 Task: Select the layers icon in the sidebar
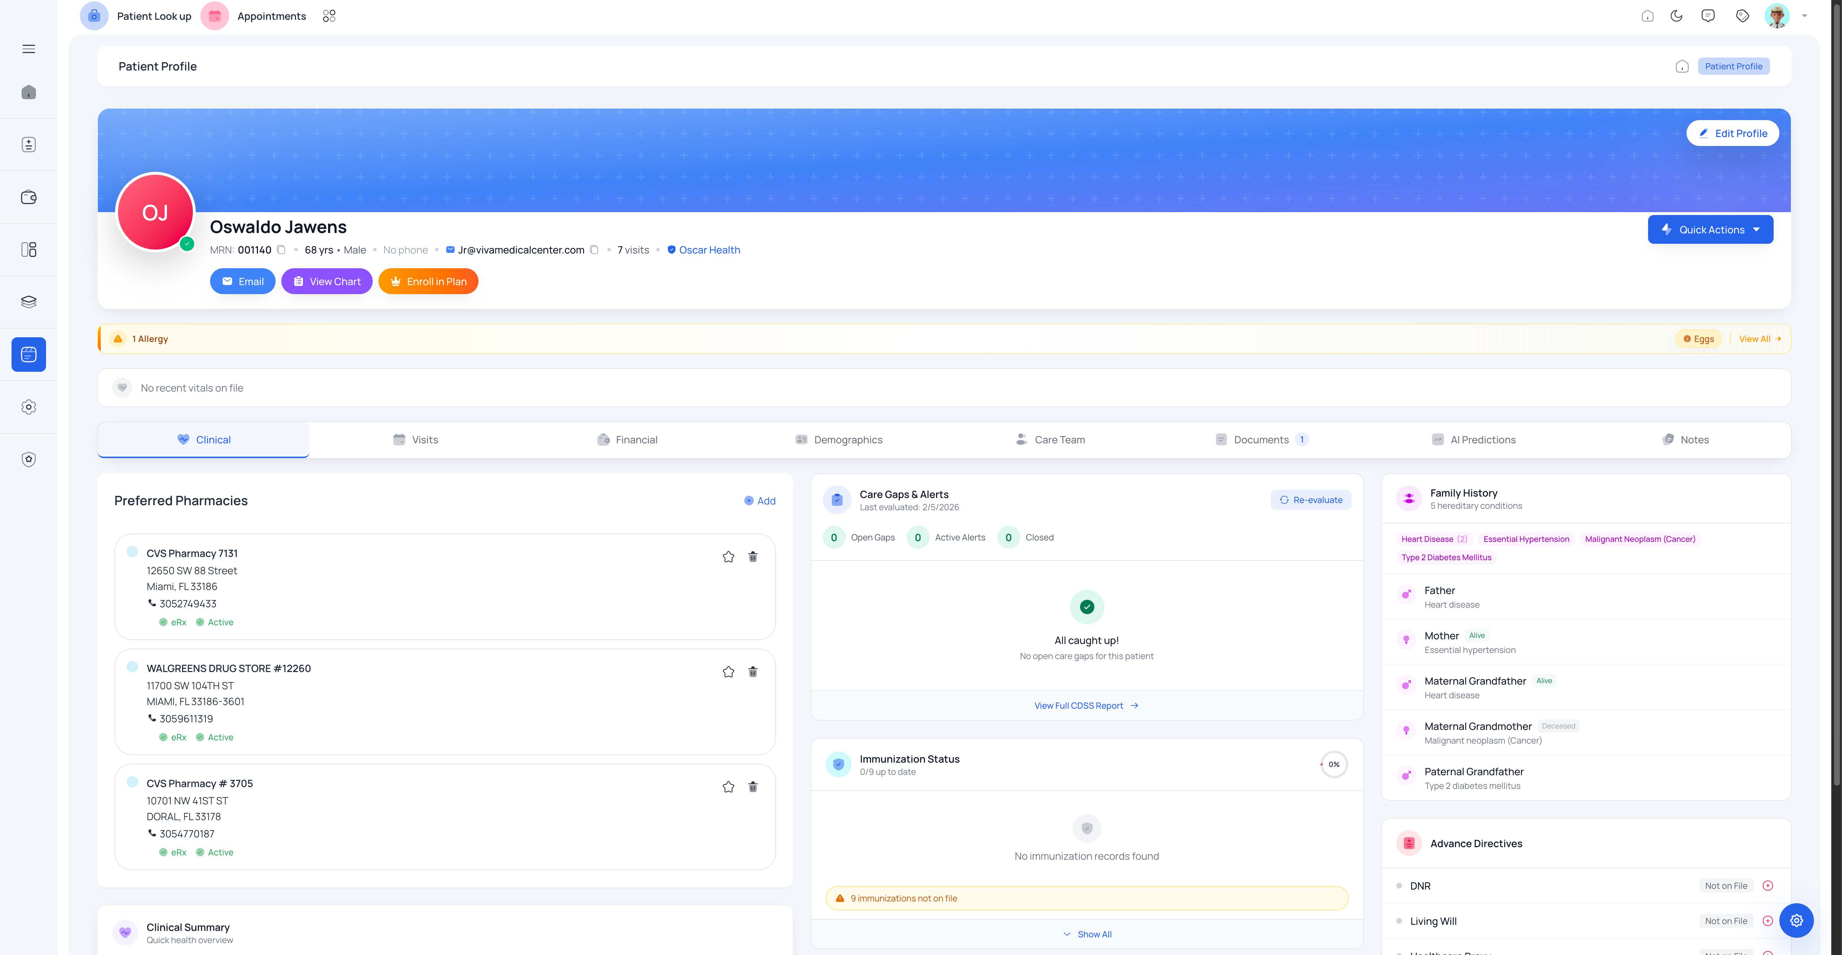click(29, 301)
